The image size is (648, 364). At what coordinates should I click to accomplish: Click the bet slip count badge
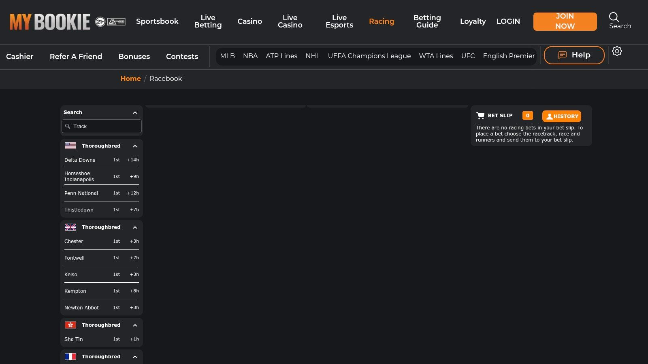[x=527, y=116]
